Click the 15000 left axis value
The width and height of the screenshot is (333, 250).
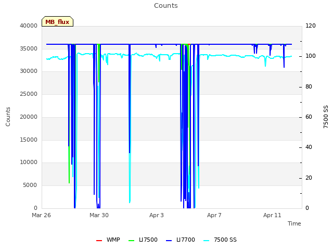pyautogui.click(x=29, y=140)
